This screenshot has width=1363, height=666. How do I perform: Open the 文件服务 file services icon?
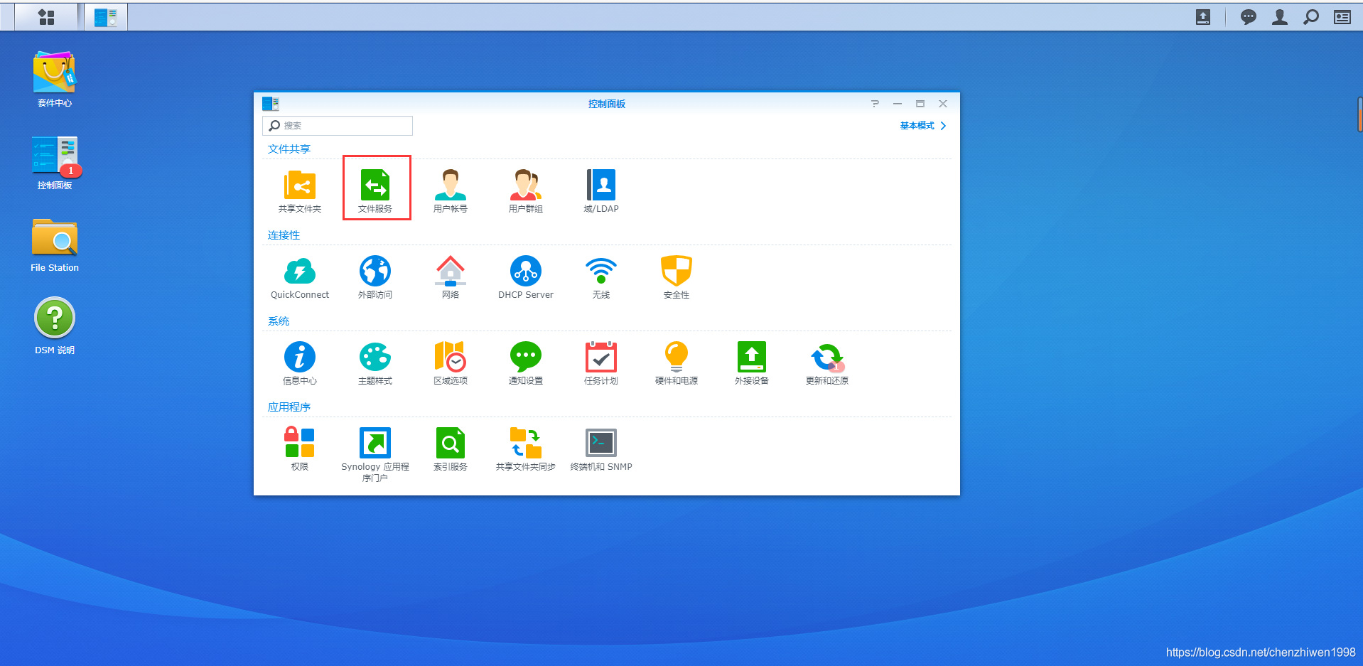[375, 186]
